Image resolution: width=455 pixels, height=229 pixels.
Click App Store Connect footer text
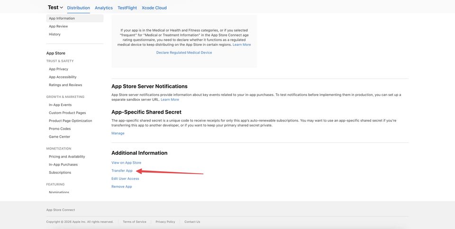60,210
